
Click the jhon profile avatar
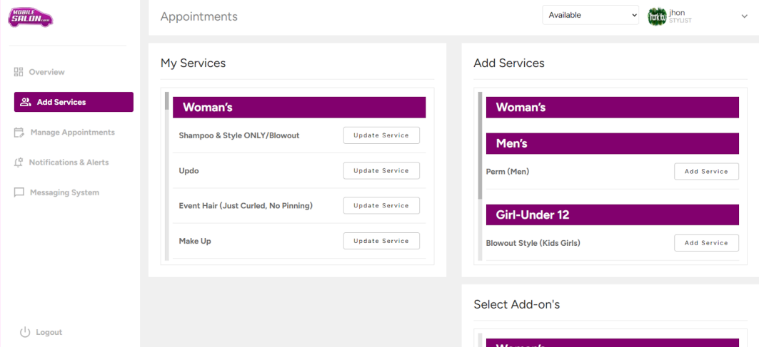click(656, 16)
